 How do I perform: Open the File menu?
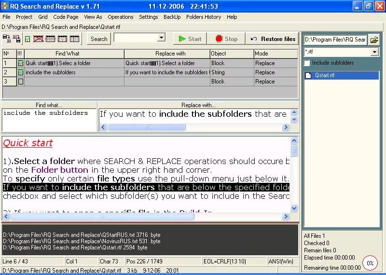[x=6, y=17]
